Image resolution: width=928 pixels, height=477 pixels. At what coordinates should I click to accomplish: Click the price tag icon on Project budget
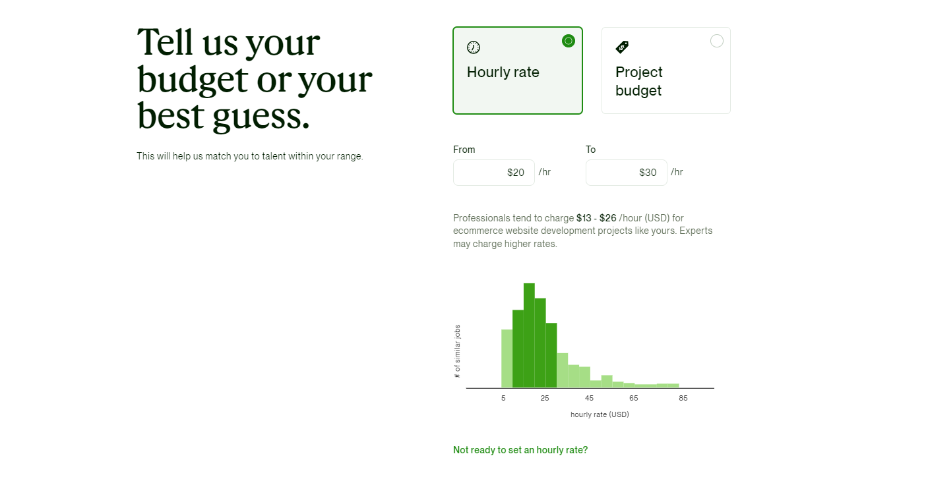click(x=622, y=47)
